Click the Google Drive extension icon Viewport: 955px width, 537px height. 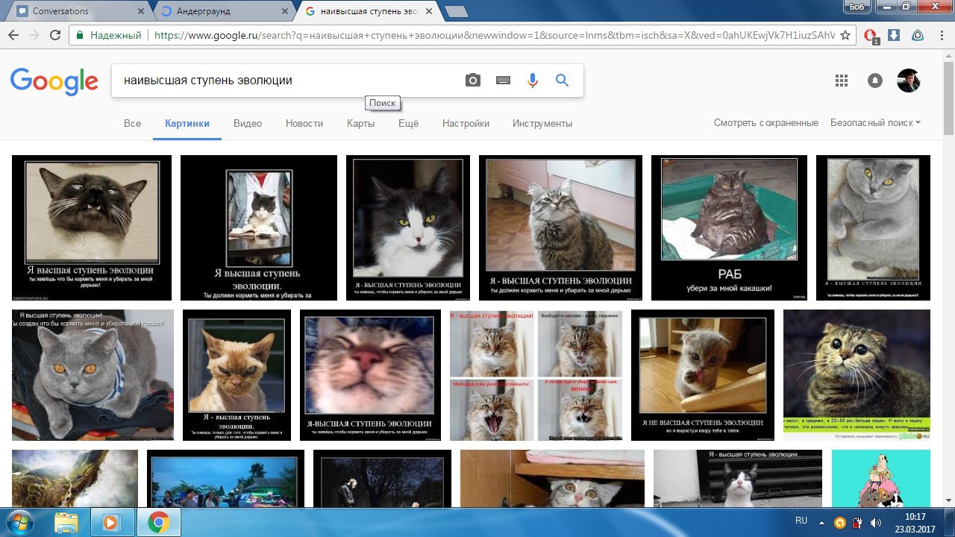918,35
